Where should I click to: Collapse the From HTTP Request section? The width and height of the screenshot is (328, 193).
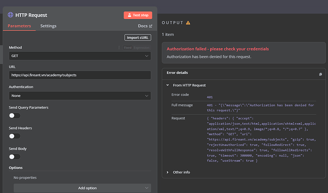tap(167, 85)
